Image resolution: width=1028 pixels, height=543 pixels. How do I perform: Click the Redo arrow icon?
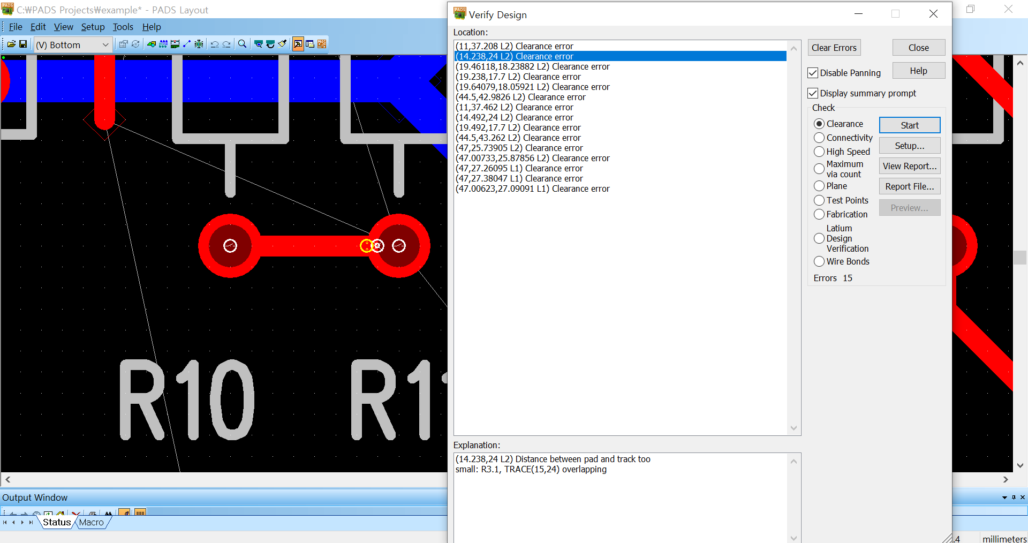click(x=226, y=44)
